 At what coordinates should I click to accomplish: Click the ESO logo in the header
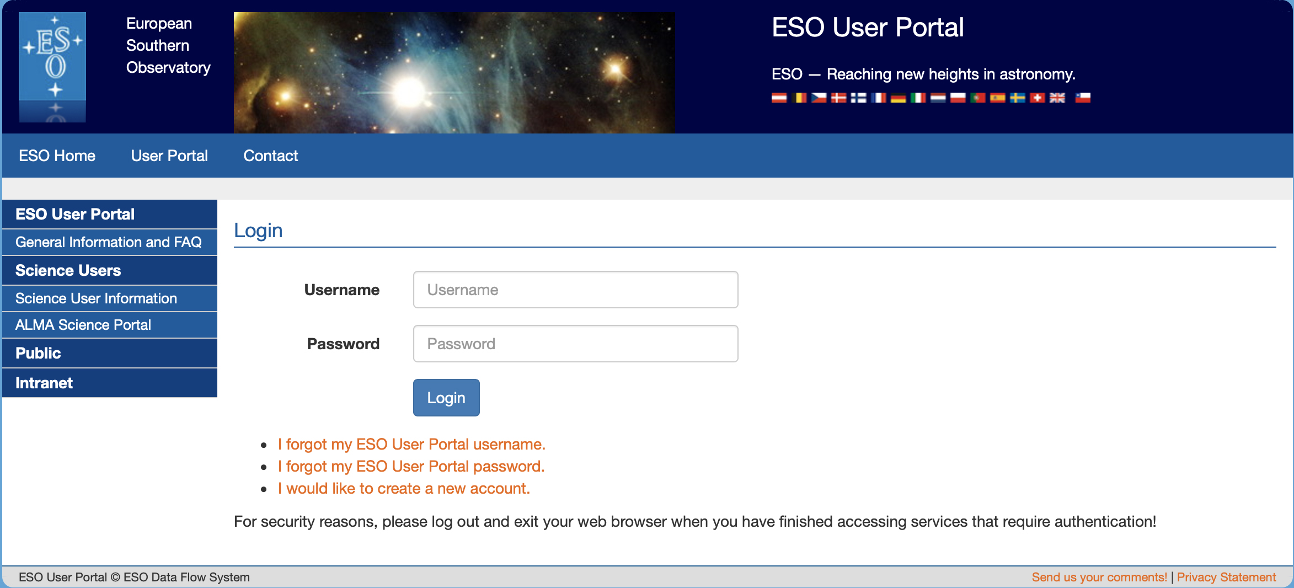[x=52, y=67]
